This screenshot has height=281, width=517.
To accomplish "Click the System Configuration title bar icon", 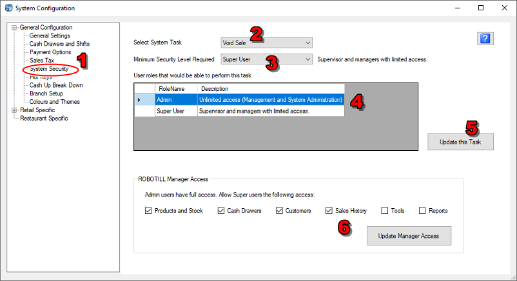I will 8,8.
